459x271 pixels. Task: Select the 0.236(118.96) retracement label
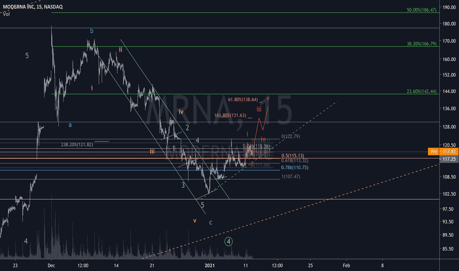[256, 146]
